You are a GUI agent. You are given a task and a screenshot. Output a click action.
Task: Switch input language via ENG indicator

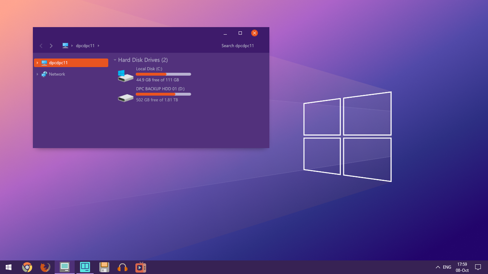447,267
